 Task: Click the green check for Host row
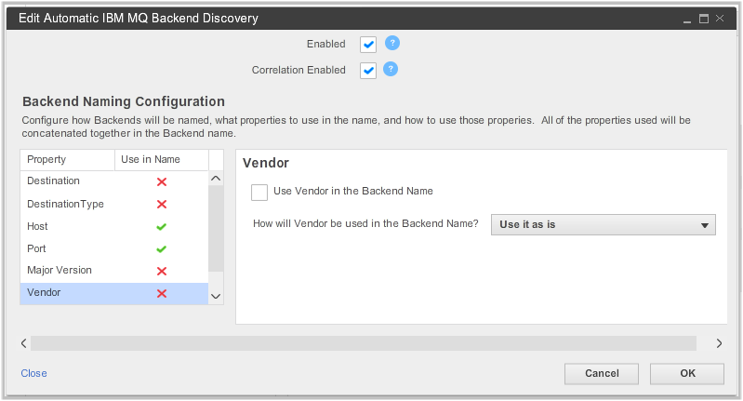tap(162, 227)
